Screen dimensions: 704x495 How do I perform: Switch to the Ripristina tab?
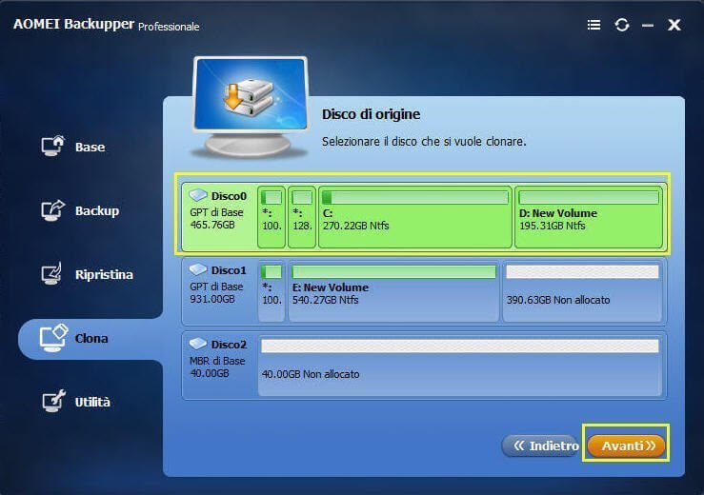click(x=104, y=274)
